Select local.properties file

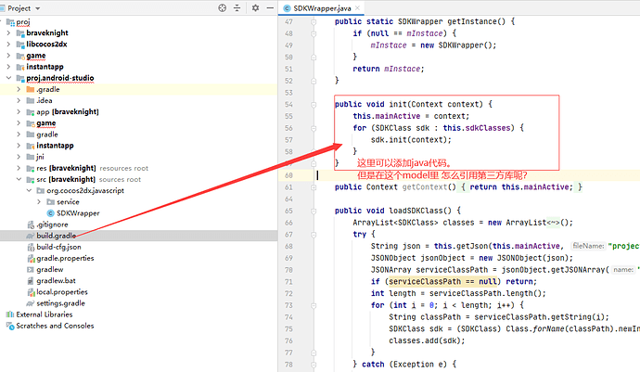[x=62, y=292]
